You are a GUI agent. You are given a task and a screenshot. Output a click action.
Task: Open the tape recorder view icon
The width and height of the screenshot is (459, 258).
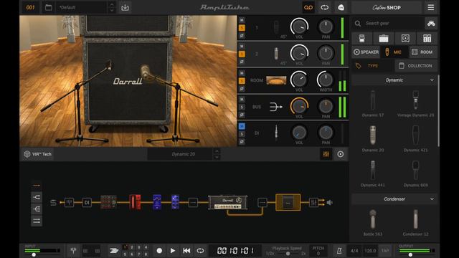coord(308,7)
